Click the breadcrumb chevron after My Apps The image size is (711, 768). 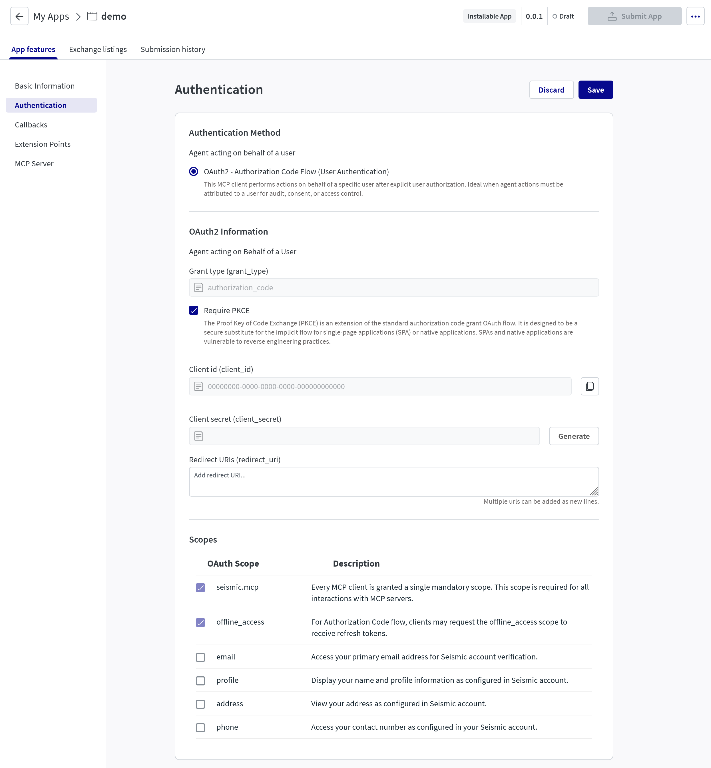coord(79,17)
